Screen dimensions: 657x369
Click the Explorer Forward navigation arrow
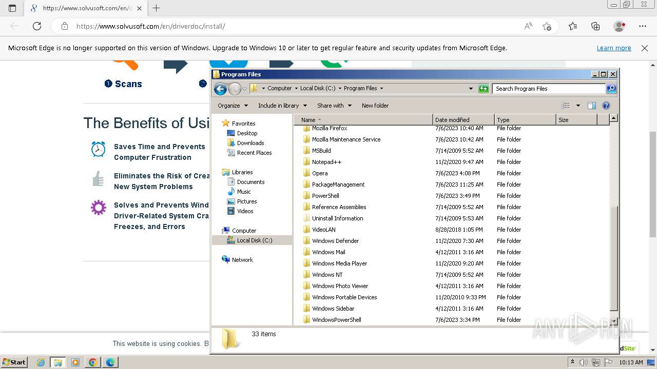(x=235, y=89)
